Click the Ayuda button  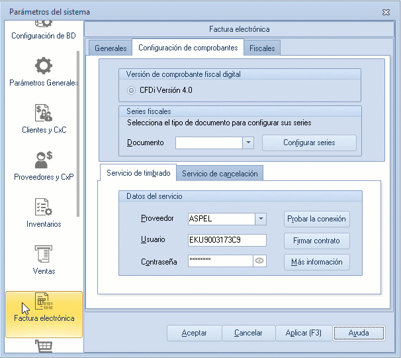359,333
